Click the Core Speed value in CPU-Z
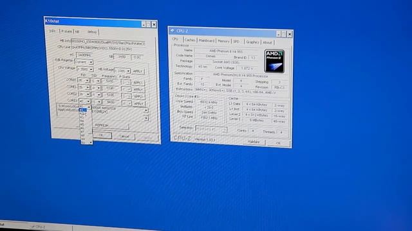 pos(209,102)
